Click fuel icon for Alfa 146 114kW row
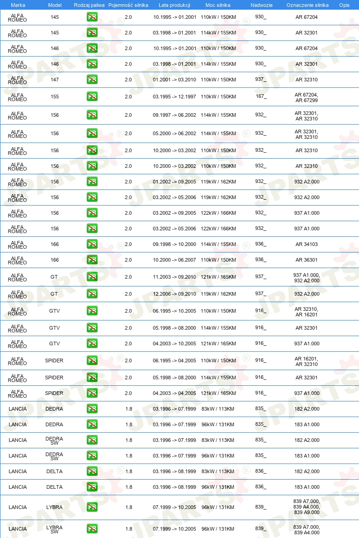Image resolution: width=359 pixels, height=538 pixels. [x=92, y=64]
